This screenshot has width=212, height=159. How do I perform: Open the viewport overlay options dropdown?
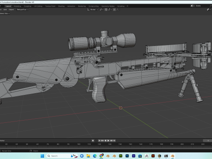point(208,10)
